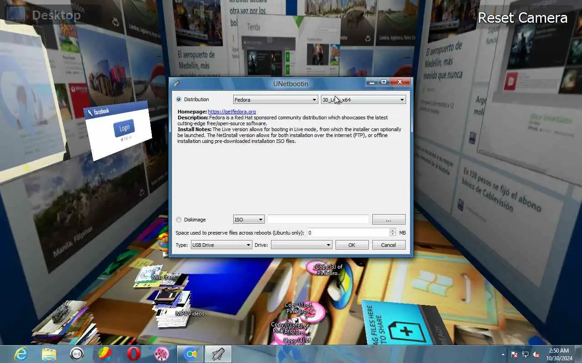This screenshot has height=363, width=582.
Task: Show hidden system tray icons
Action: click(503, 354)
